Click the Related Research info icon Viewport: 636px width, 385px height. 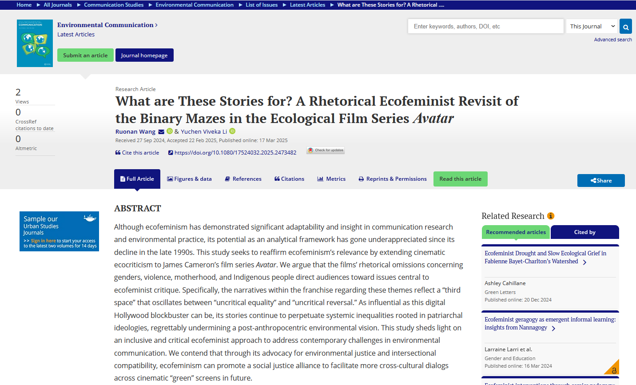pyautogui.click(x=551, y=216)
